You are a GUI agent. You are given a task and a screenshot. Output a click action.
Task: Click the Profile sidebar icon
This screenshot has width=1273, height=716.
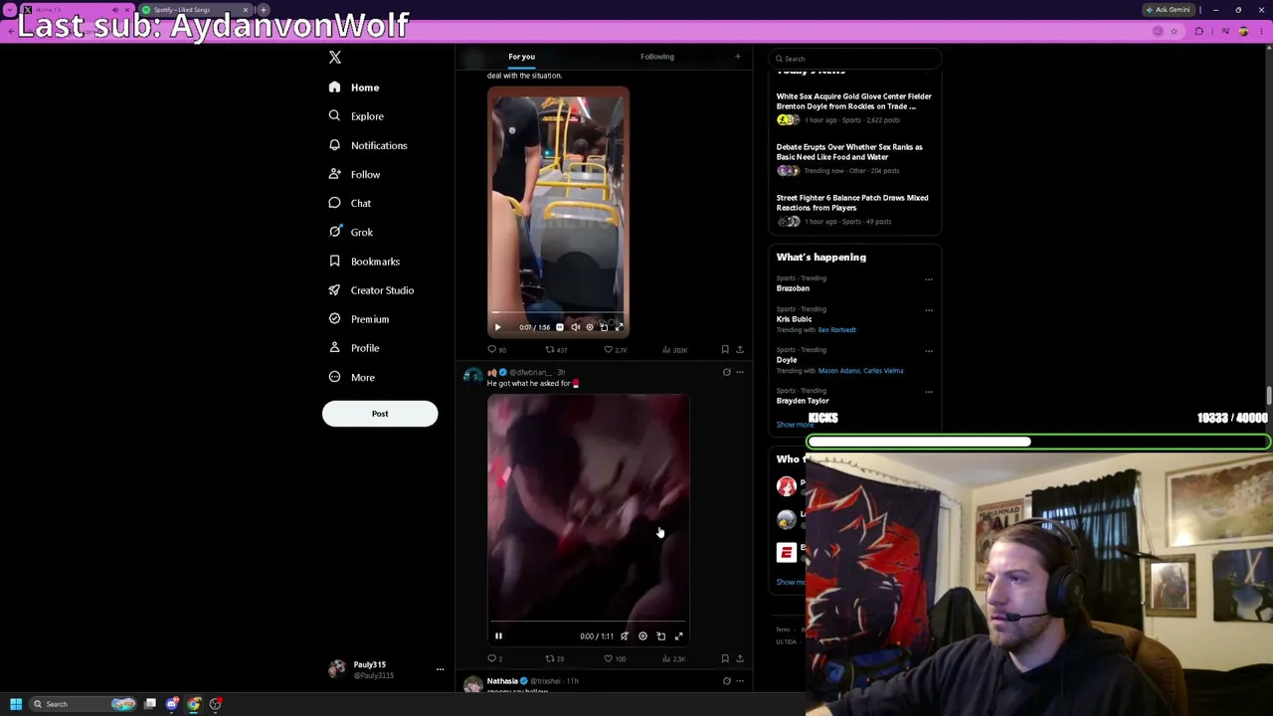point(334,348)
